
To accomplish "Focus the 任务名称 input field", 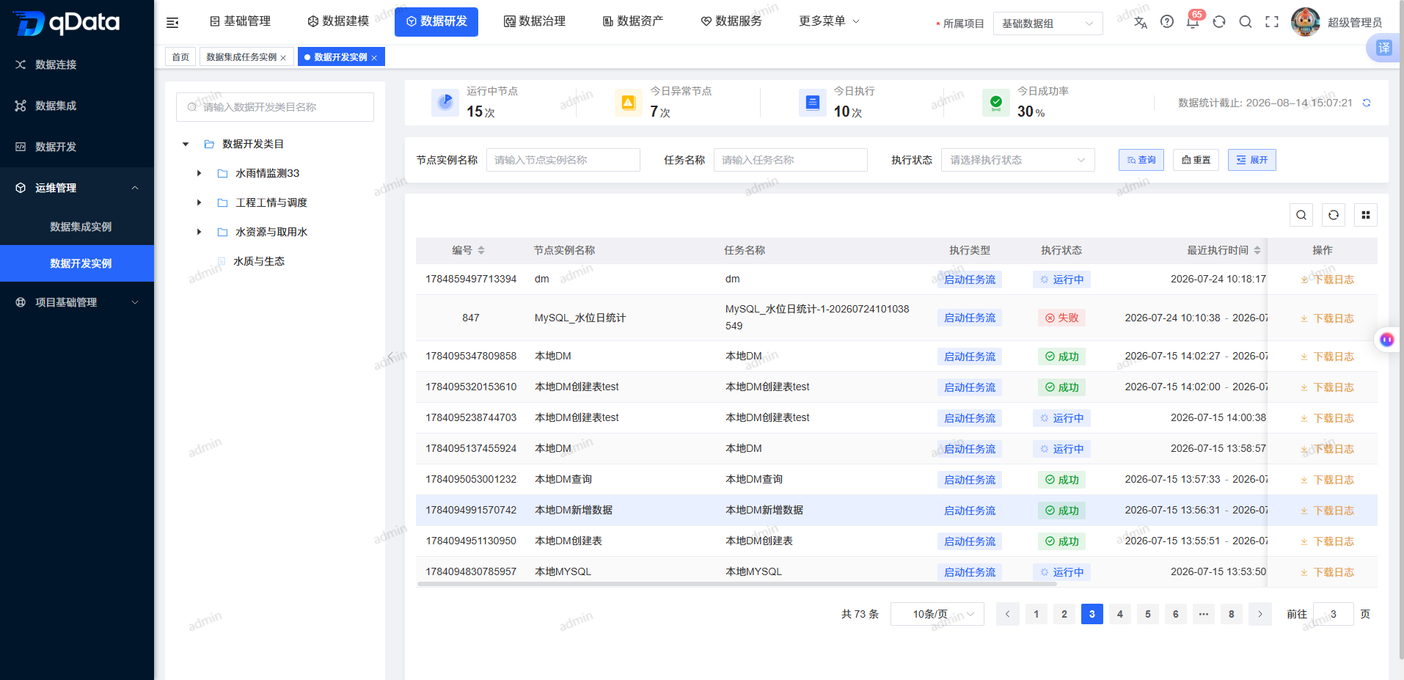I will pyautogui.click(x=790, y=160).
